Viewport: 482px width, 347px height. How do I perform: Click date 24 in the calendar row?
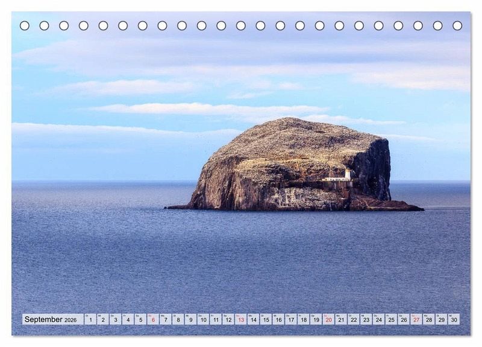(x=378, y=319)
